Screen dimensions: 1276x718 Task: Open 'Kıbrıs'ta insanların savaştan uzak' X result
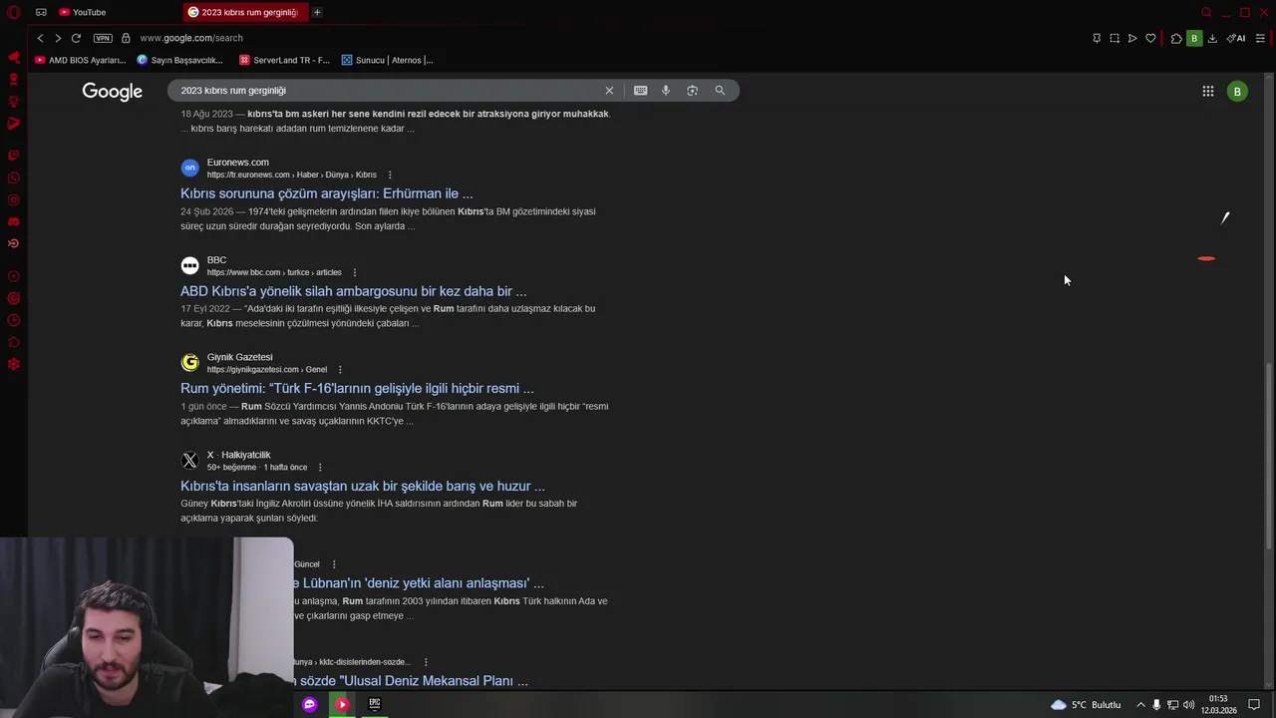362,486
